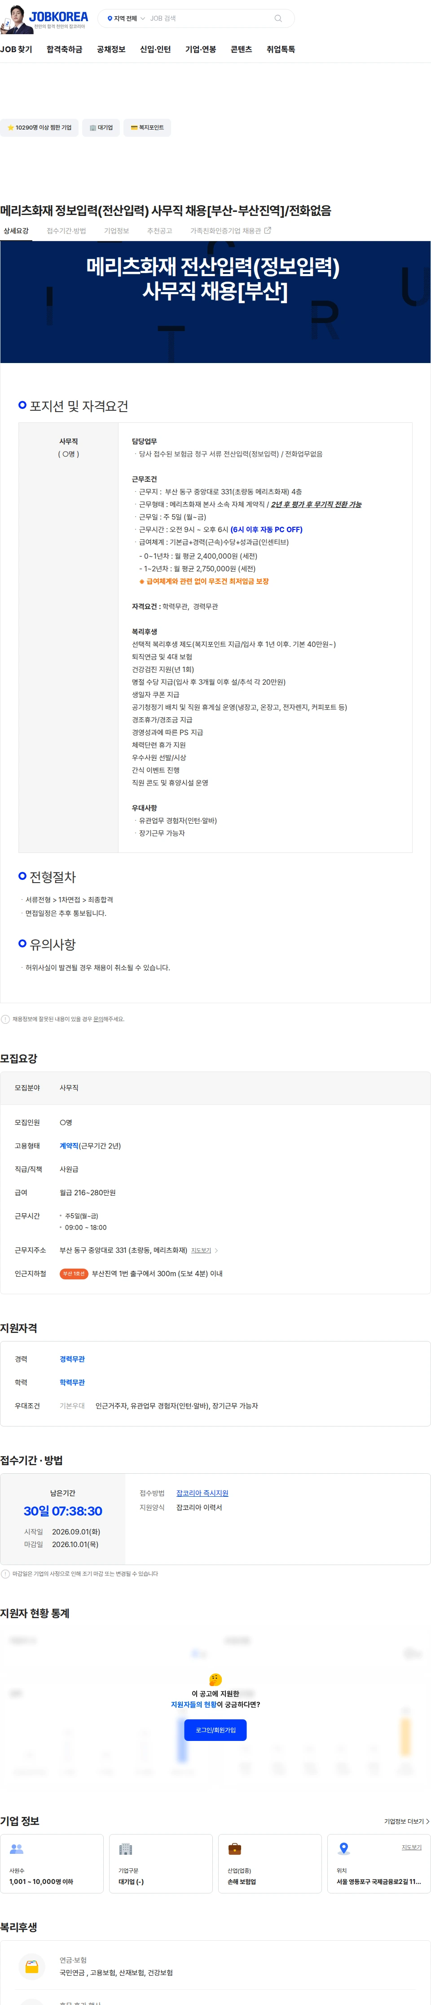Click the info icon beside 채용정보에 잘못된 내용이

(x=5, y=1019)
